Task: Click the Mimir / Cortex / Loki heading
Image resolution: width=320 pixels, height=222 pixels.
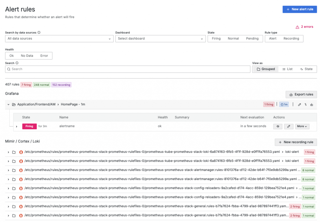Action: click(22, 142)
